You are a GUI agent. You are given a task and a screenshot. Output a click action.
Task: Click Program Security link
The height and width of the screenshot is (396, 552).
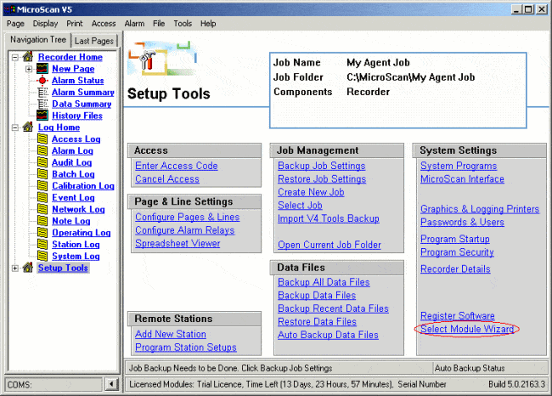pos(457,252)
